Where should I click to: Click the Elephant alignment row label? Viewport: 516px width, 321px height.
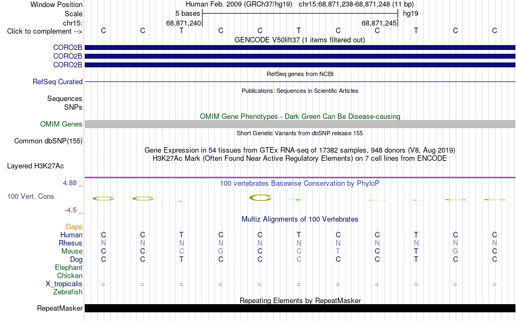(x=68, y=267)
